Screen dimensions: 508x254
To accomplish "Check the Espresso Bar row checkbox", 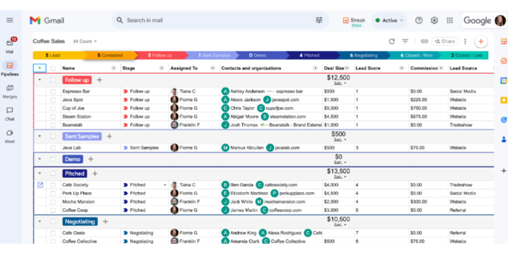I will coord(53,91).
